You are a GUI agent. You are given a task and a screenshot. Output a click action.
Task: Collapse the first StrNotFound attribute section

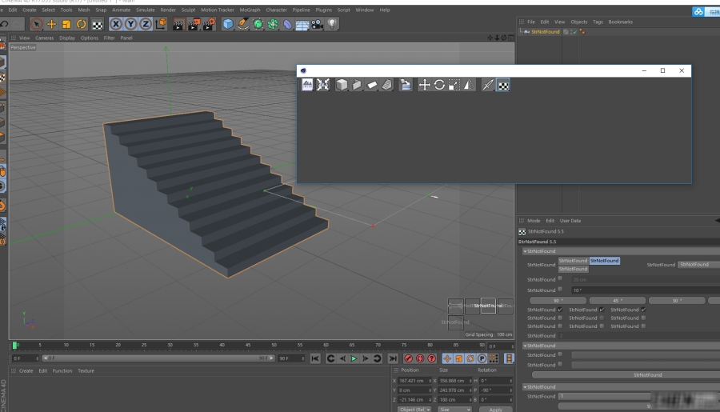coord(525,251)
